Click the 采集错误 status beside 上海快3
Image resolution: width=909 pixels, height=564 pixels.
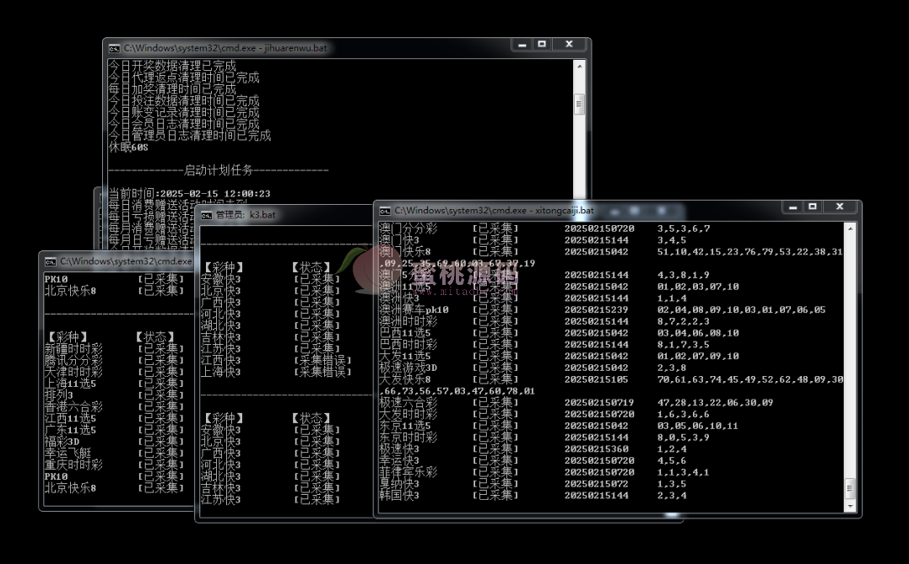pos(322,372)
